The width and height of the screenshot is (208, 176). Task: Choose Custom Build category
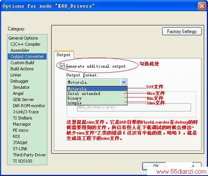(22, 63)
